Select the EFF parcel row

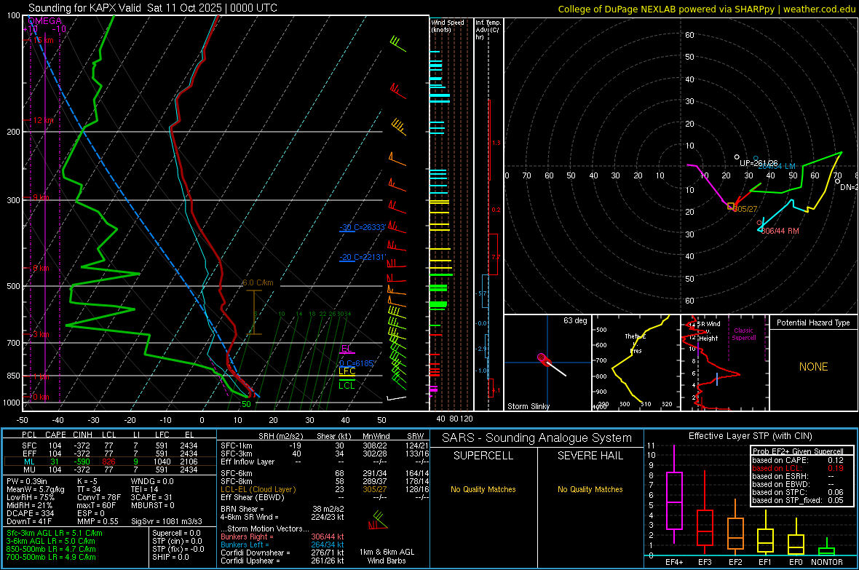110,454
